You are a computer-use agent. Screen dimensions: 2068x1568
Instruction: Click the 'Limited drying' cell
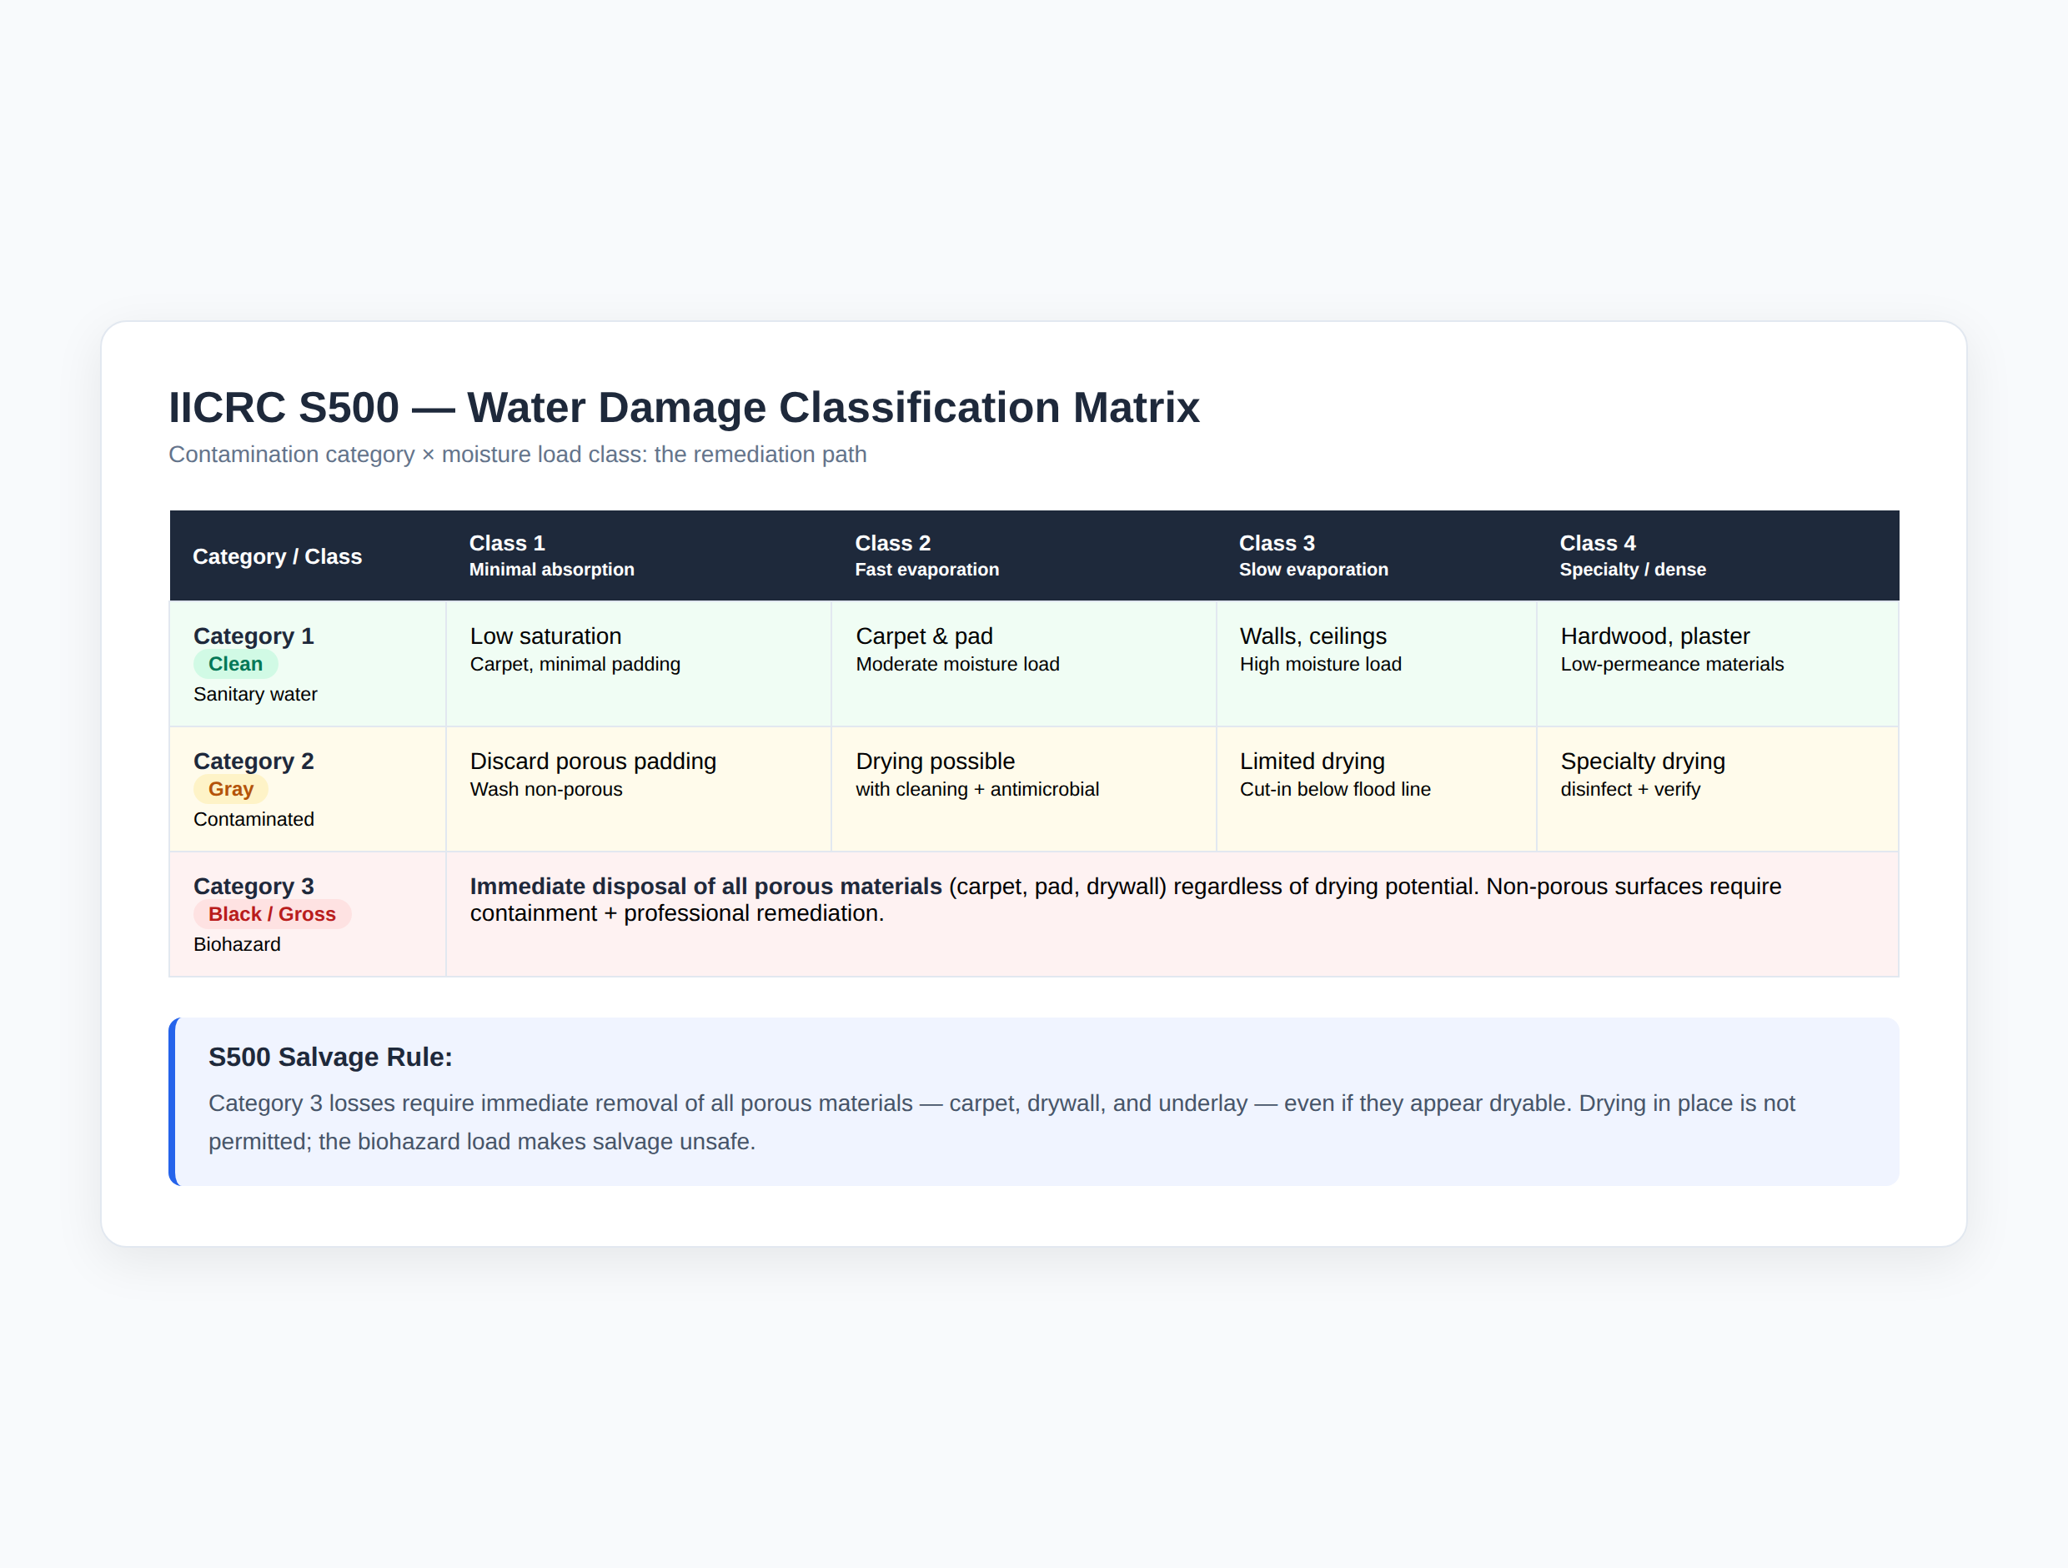[1376, 789]
